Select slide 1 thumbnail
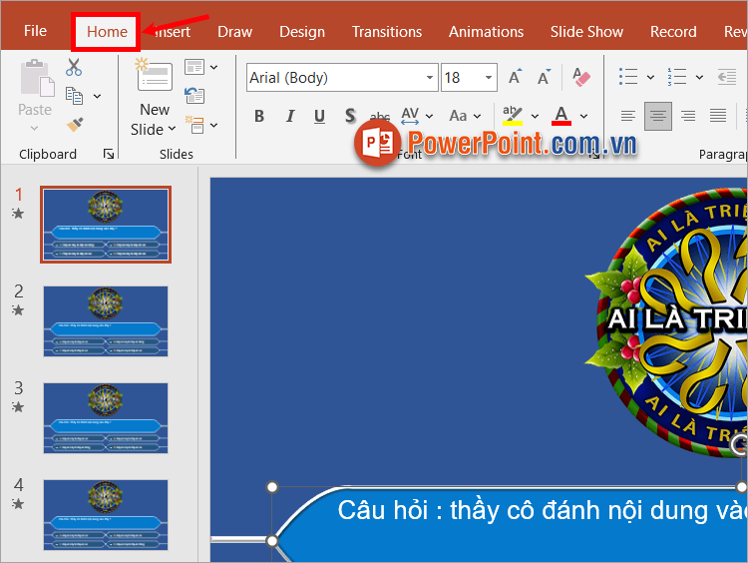 106,225
